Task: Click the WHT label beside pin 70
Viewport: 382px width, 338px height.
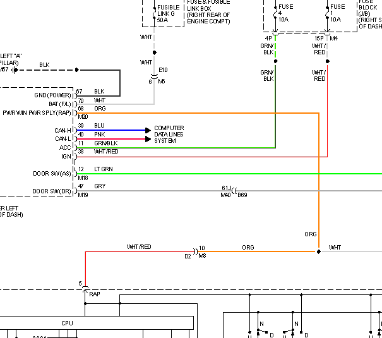Action: (100, 100)
